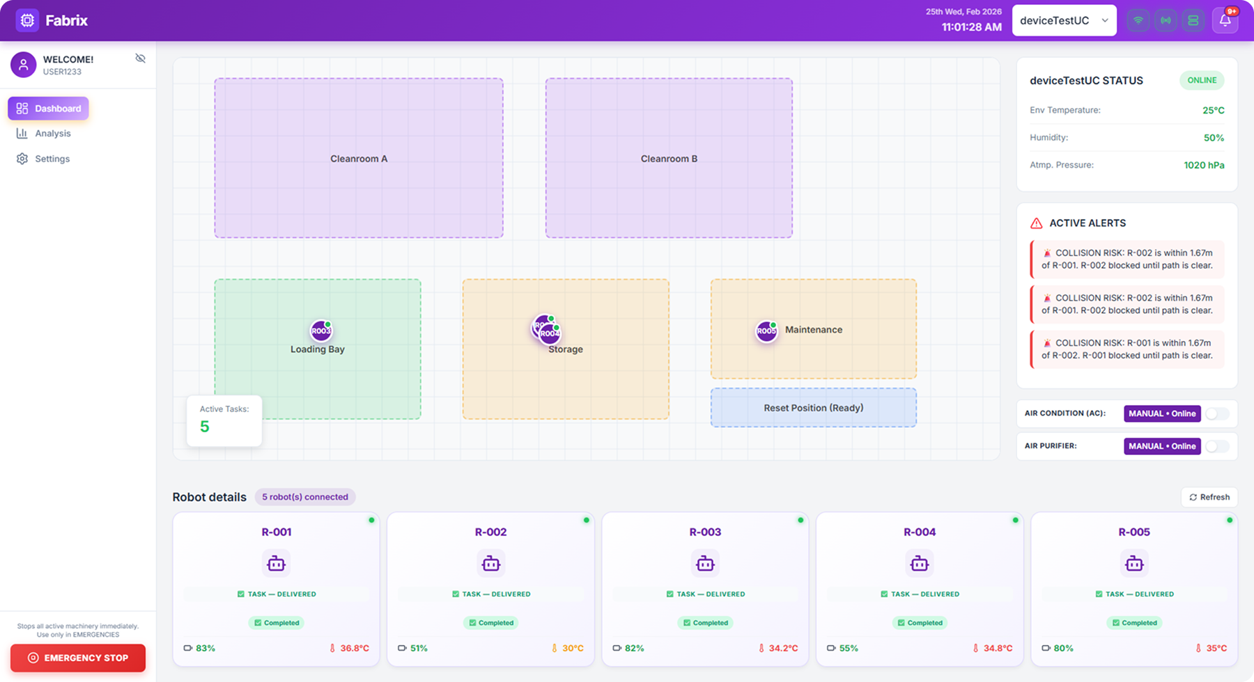Click the robot icon on R-005 card
Viewport: 1254px width, 682px height.
[1134, 563]
